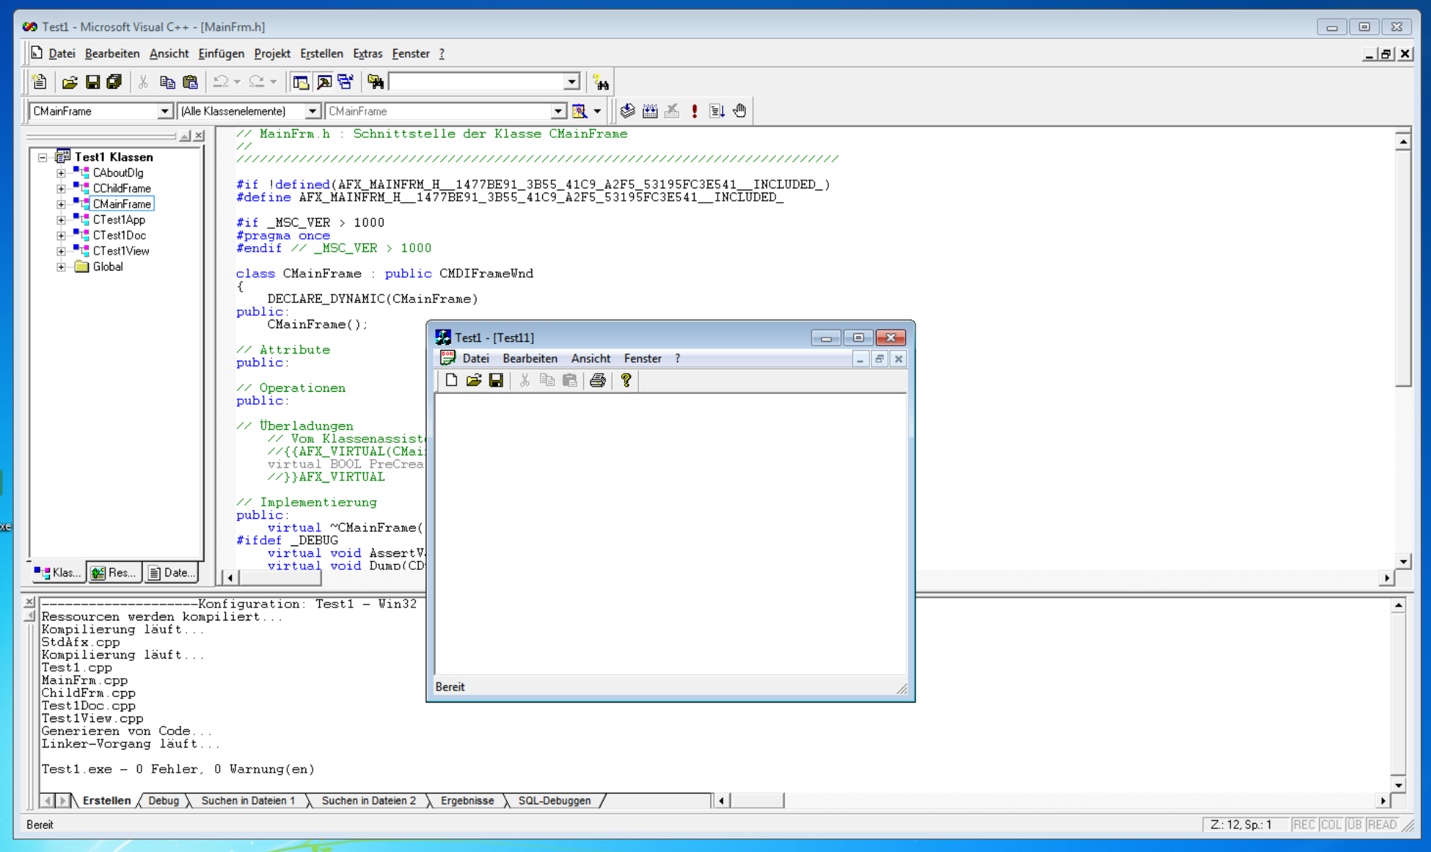Image resolution: width=1431 pixels, height=852 pixels.
Task: Open the CMainFrame class dropdown
Action: 165,111
